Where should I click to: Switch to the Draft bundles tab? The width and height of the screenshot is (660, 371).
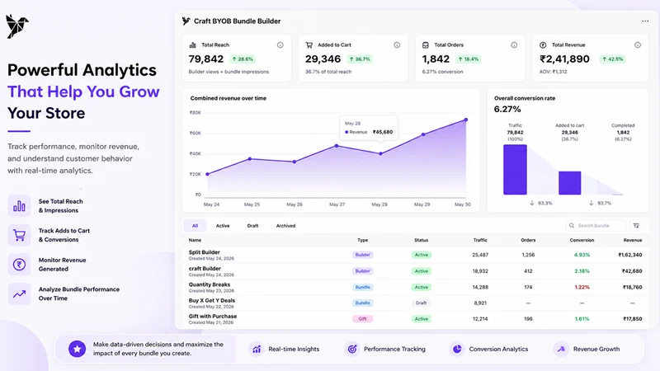[x=252, y=226]
